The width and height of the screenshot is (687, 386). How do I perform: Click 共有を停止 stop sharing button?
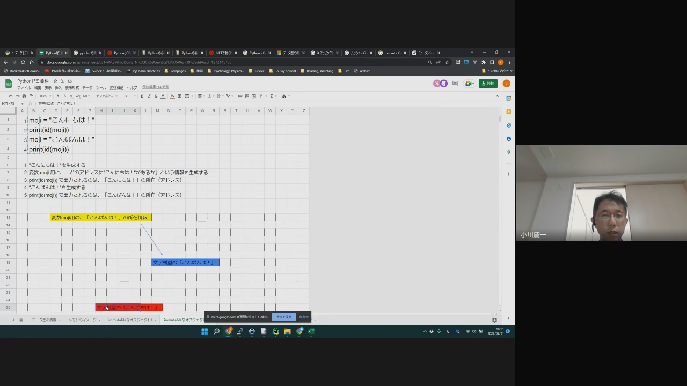coord(284,317)
